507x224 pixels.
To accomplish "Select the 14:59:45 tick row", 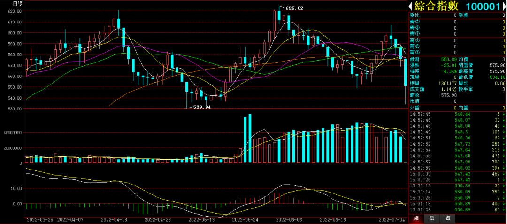I will 457,114.
